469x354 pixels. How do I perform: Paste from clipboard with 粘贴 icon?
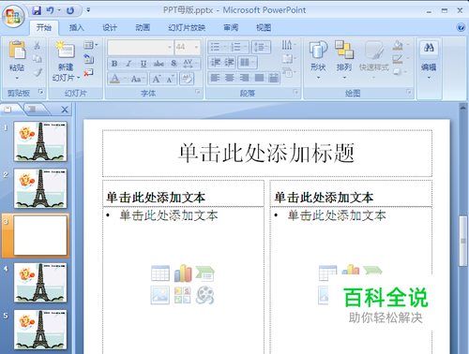point(17,50)
